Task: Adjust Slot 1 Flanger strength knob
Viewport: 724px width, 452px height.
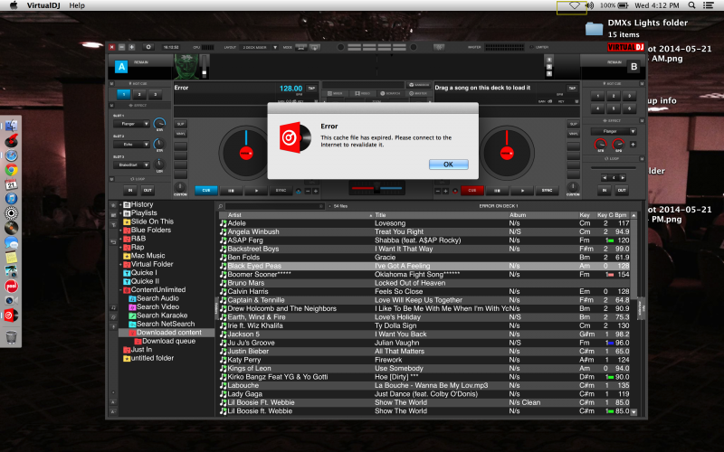Action: (159, 123)
